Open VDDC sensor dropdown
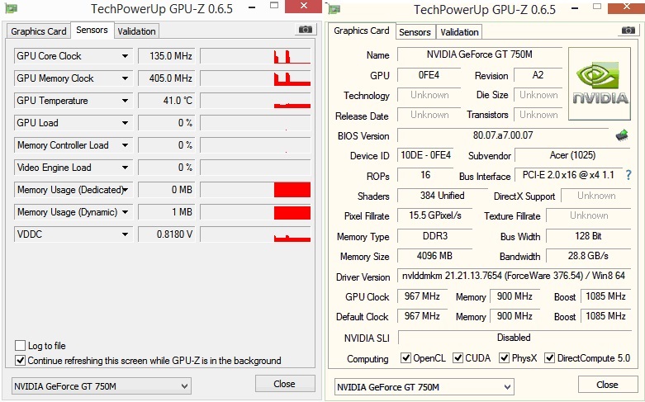 [125, 234]
